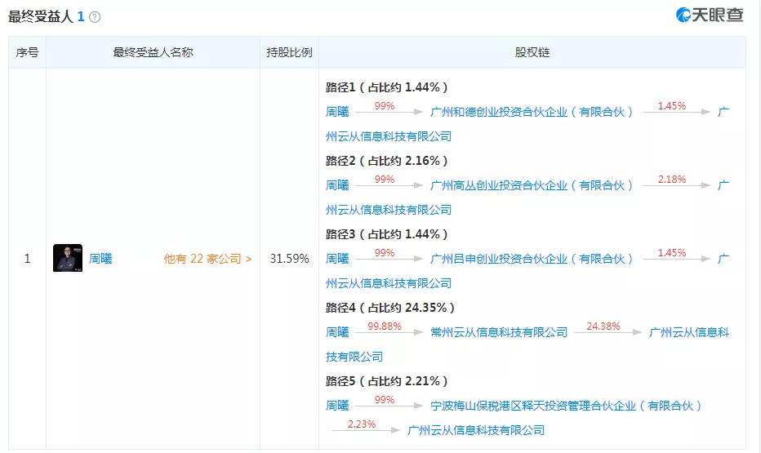Click the 24.38% percentage in 路径4
Screen dimensions: 761x453
point(603,326)
